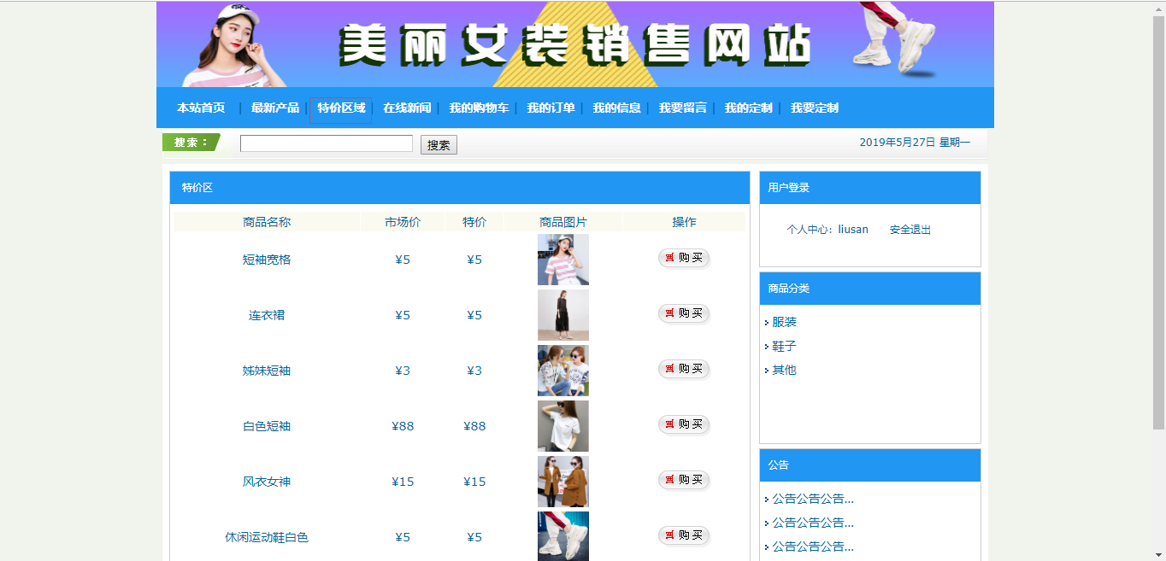Select the 鞋子 category
The image size is (1166, 561).
click(x=784, y=346)
